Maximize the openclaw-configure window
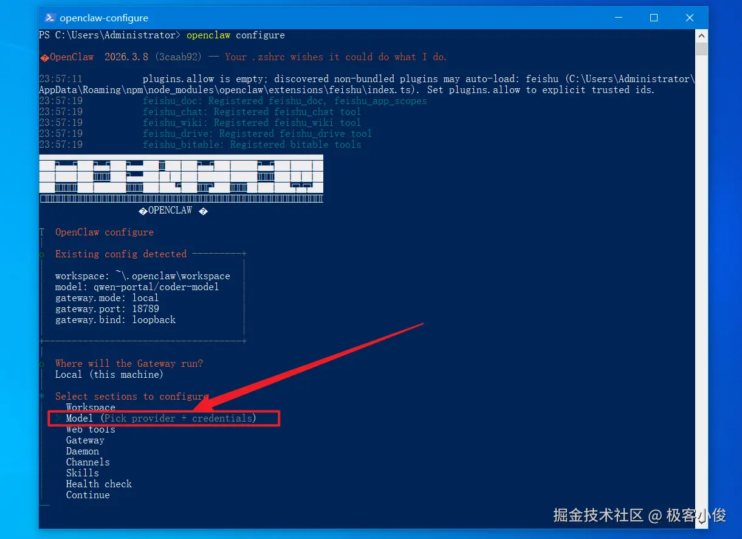742x539 pixels. pyautogui.click(x=654, y=18)
